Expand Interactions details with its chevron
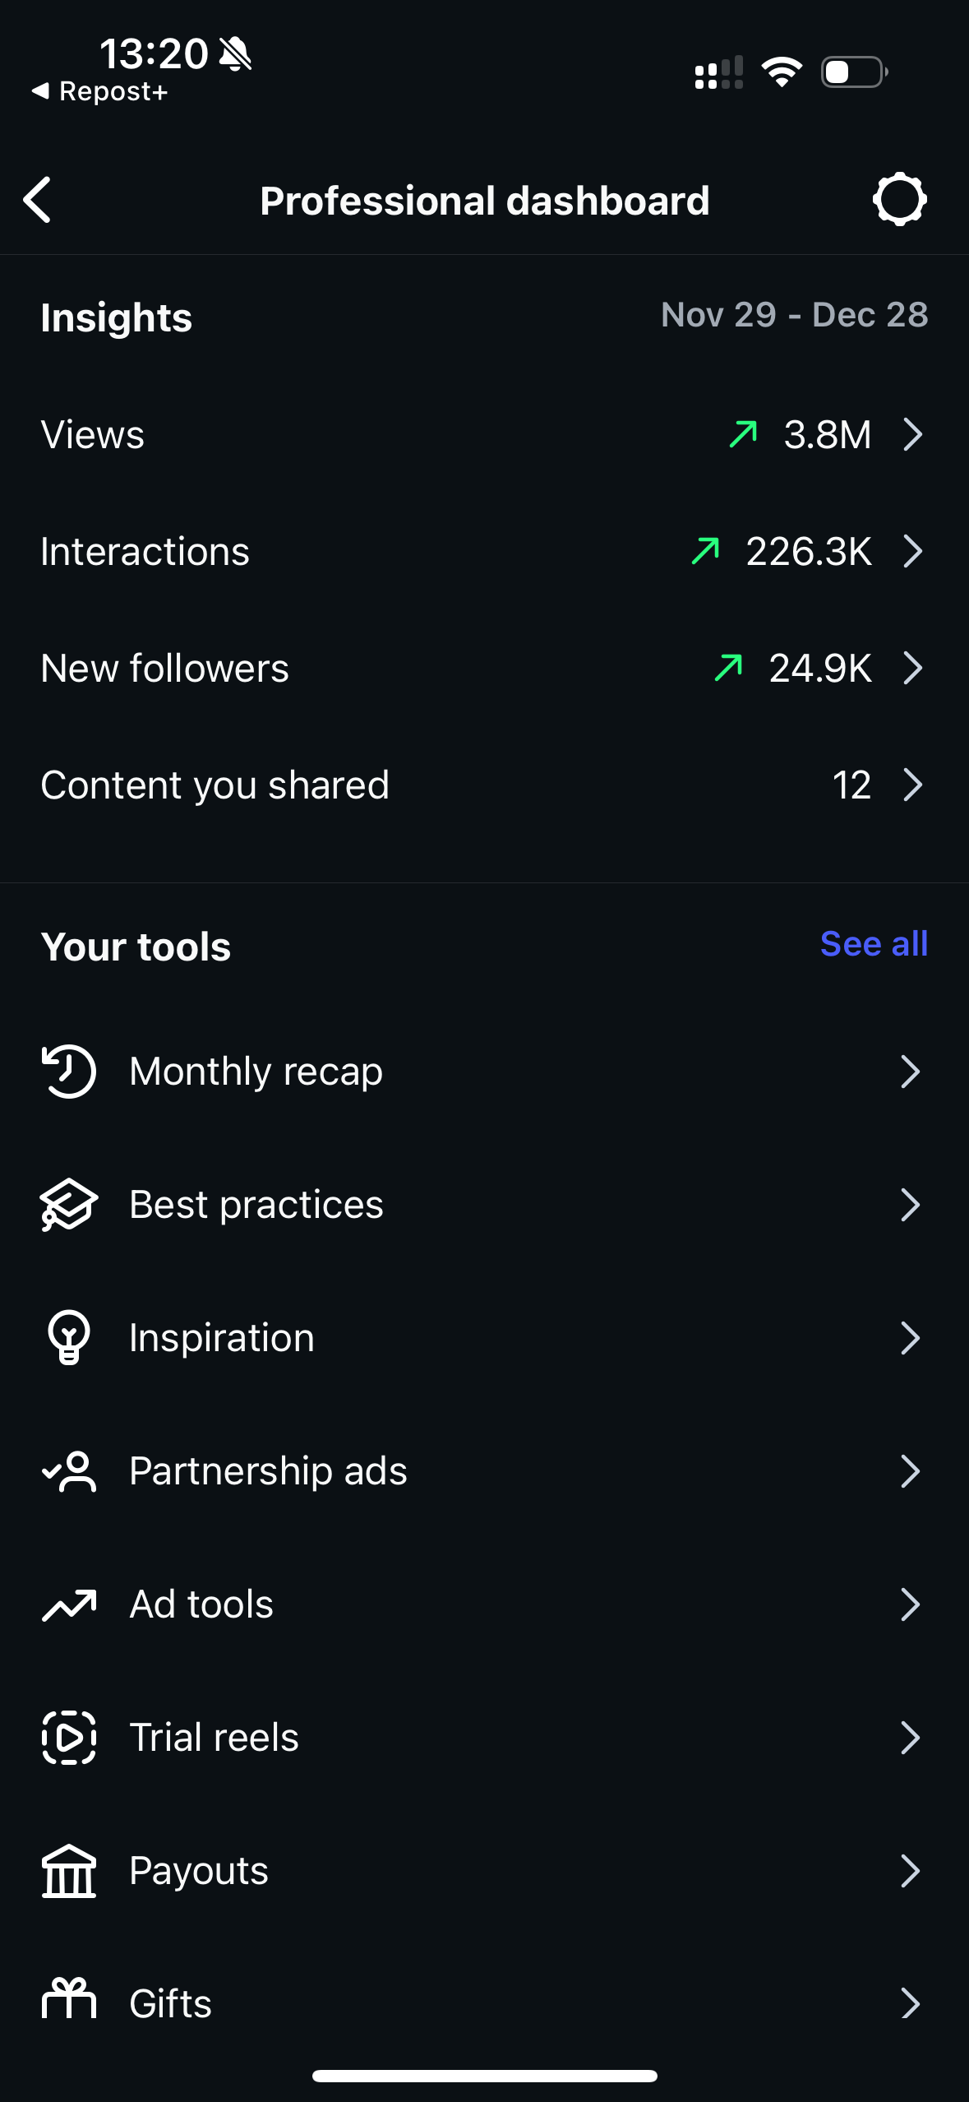Viewport: 969px width, 2102px height. tap(912, 551)
